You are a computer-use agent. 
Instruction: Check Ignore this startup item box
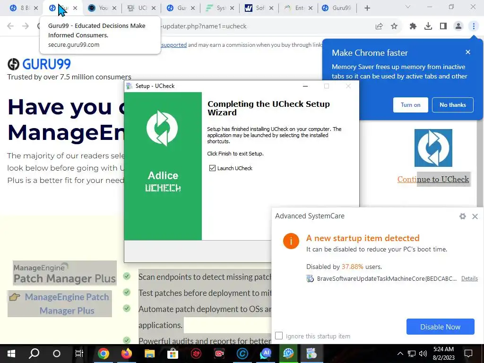[279, 336]
